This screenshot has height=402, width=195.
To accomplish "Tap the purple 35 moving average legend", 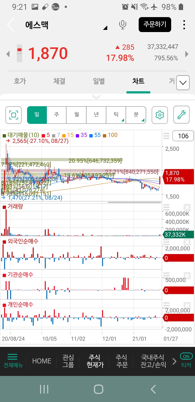I will click(82, 135).
